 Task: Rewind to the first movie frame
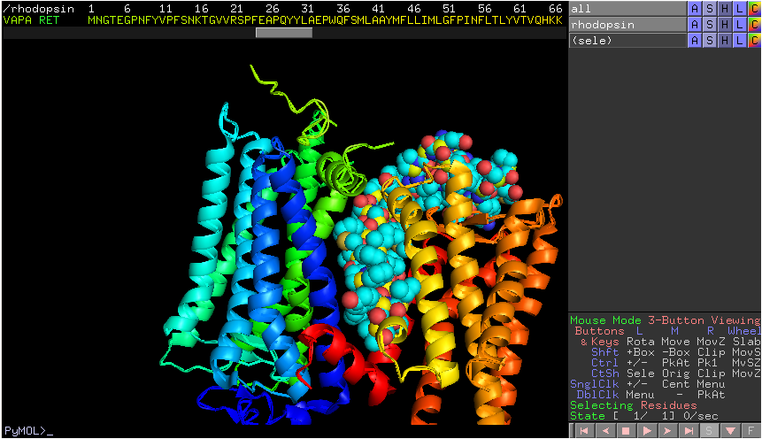point(585,431)
